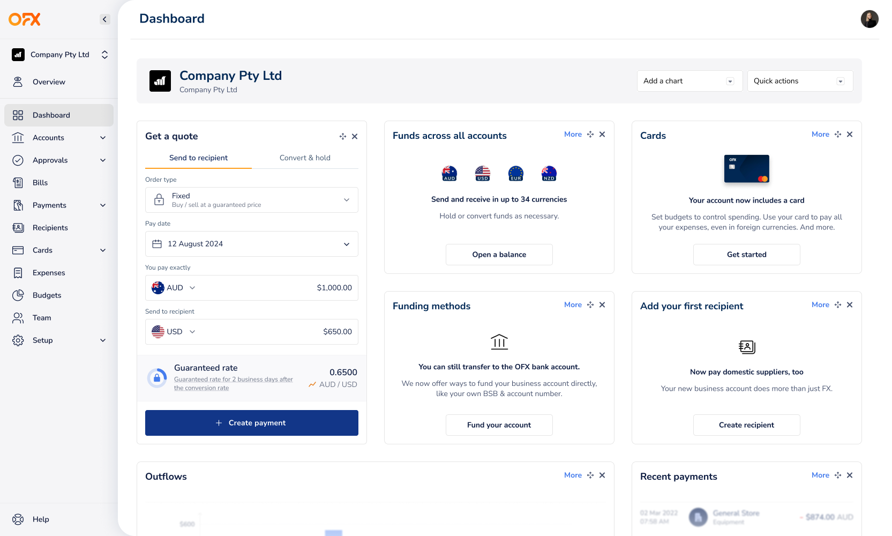Open the Team page from sidebar
This screenshot has width=892, height=536.
click(42, 317)
